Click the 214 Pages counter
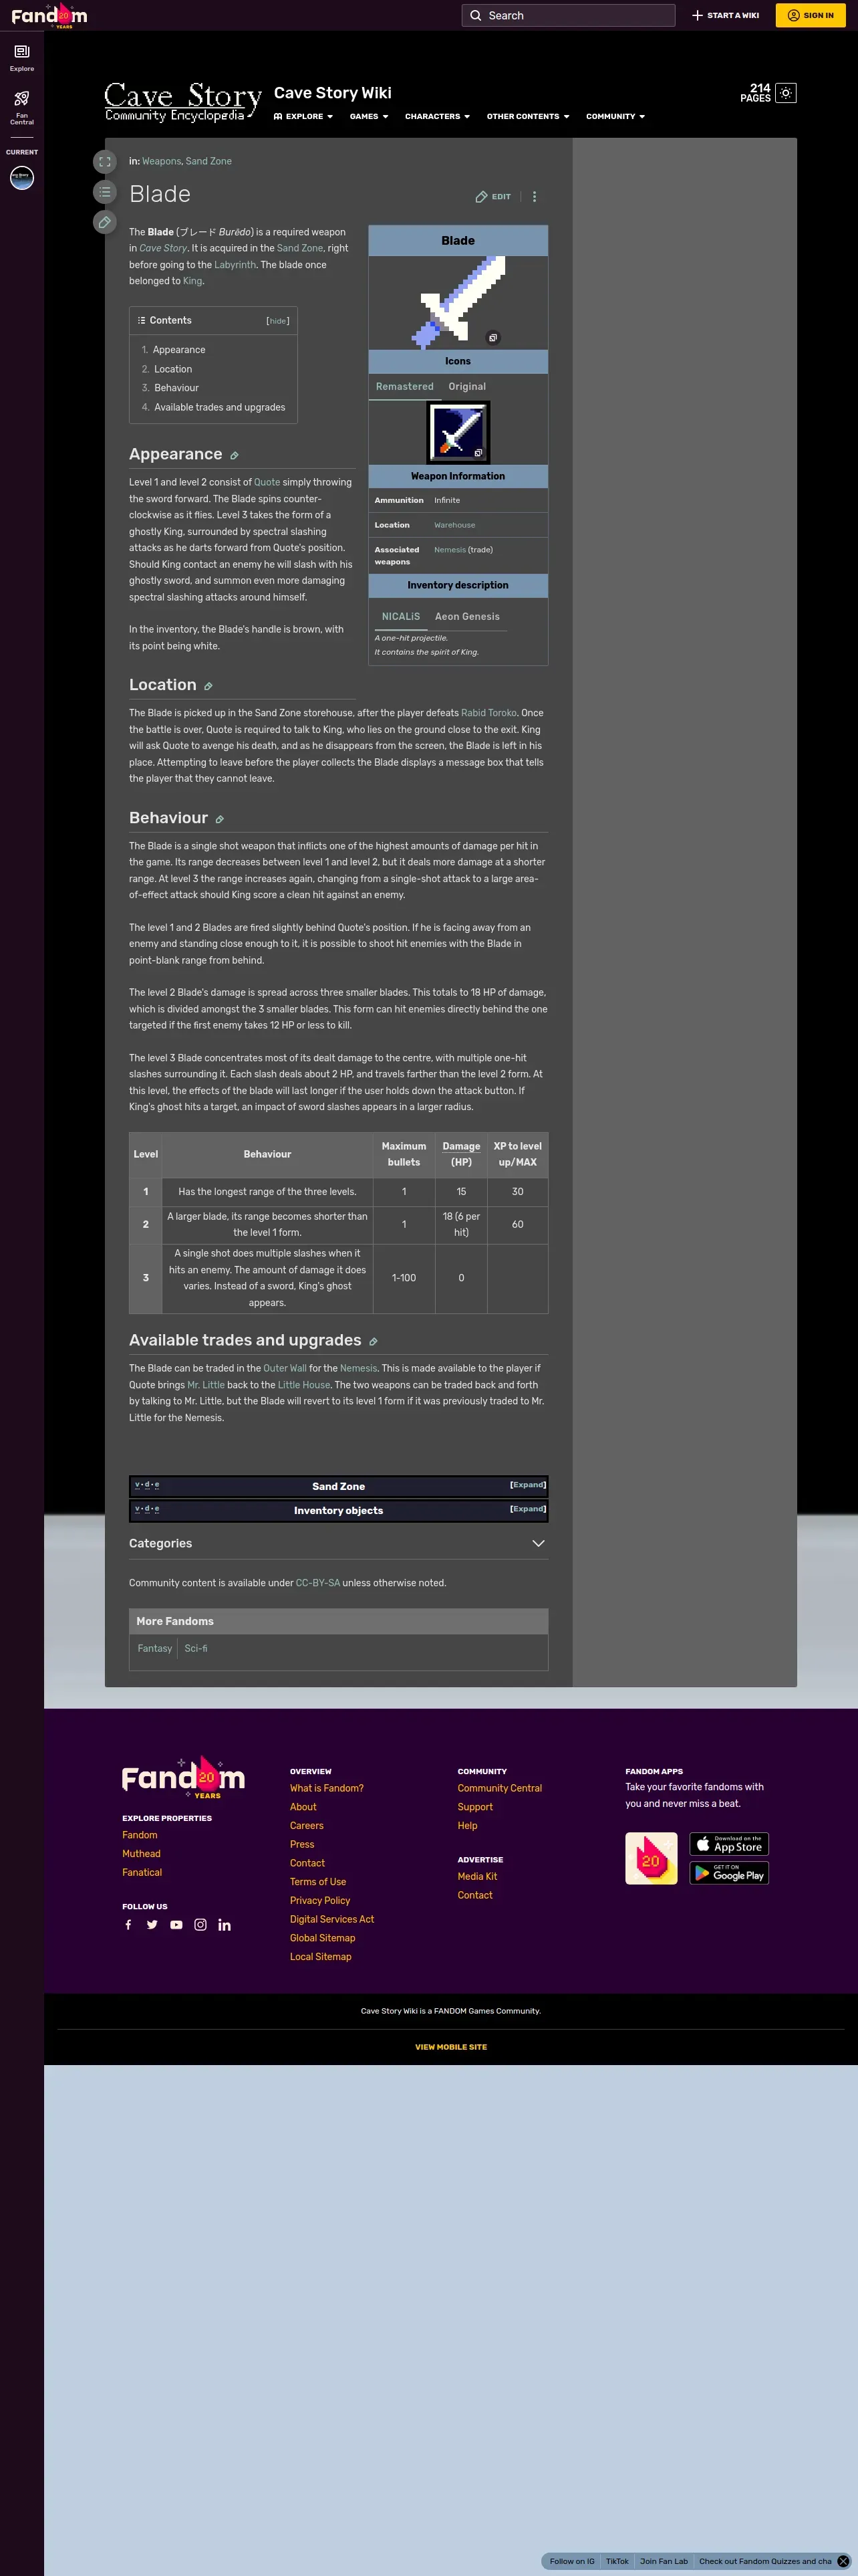 [x=755, y=93]
